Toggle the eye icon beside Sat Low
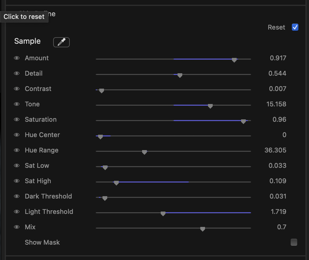 17,165
